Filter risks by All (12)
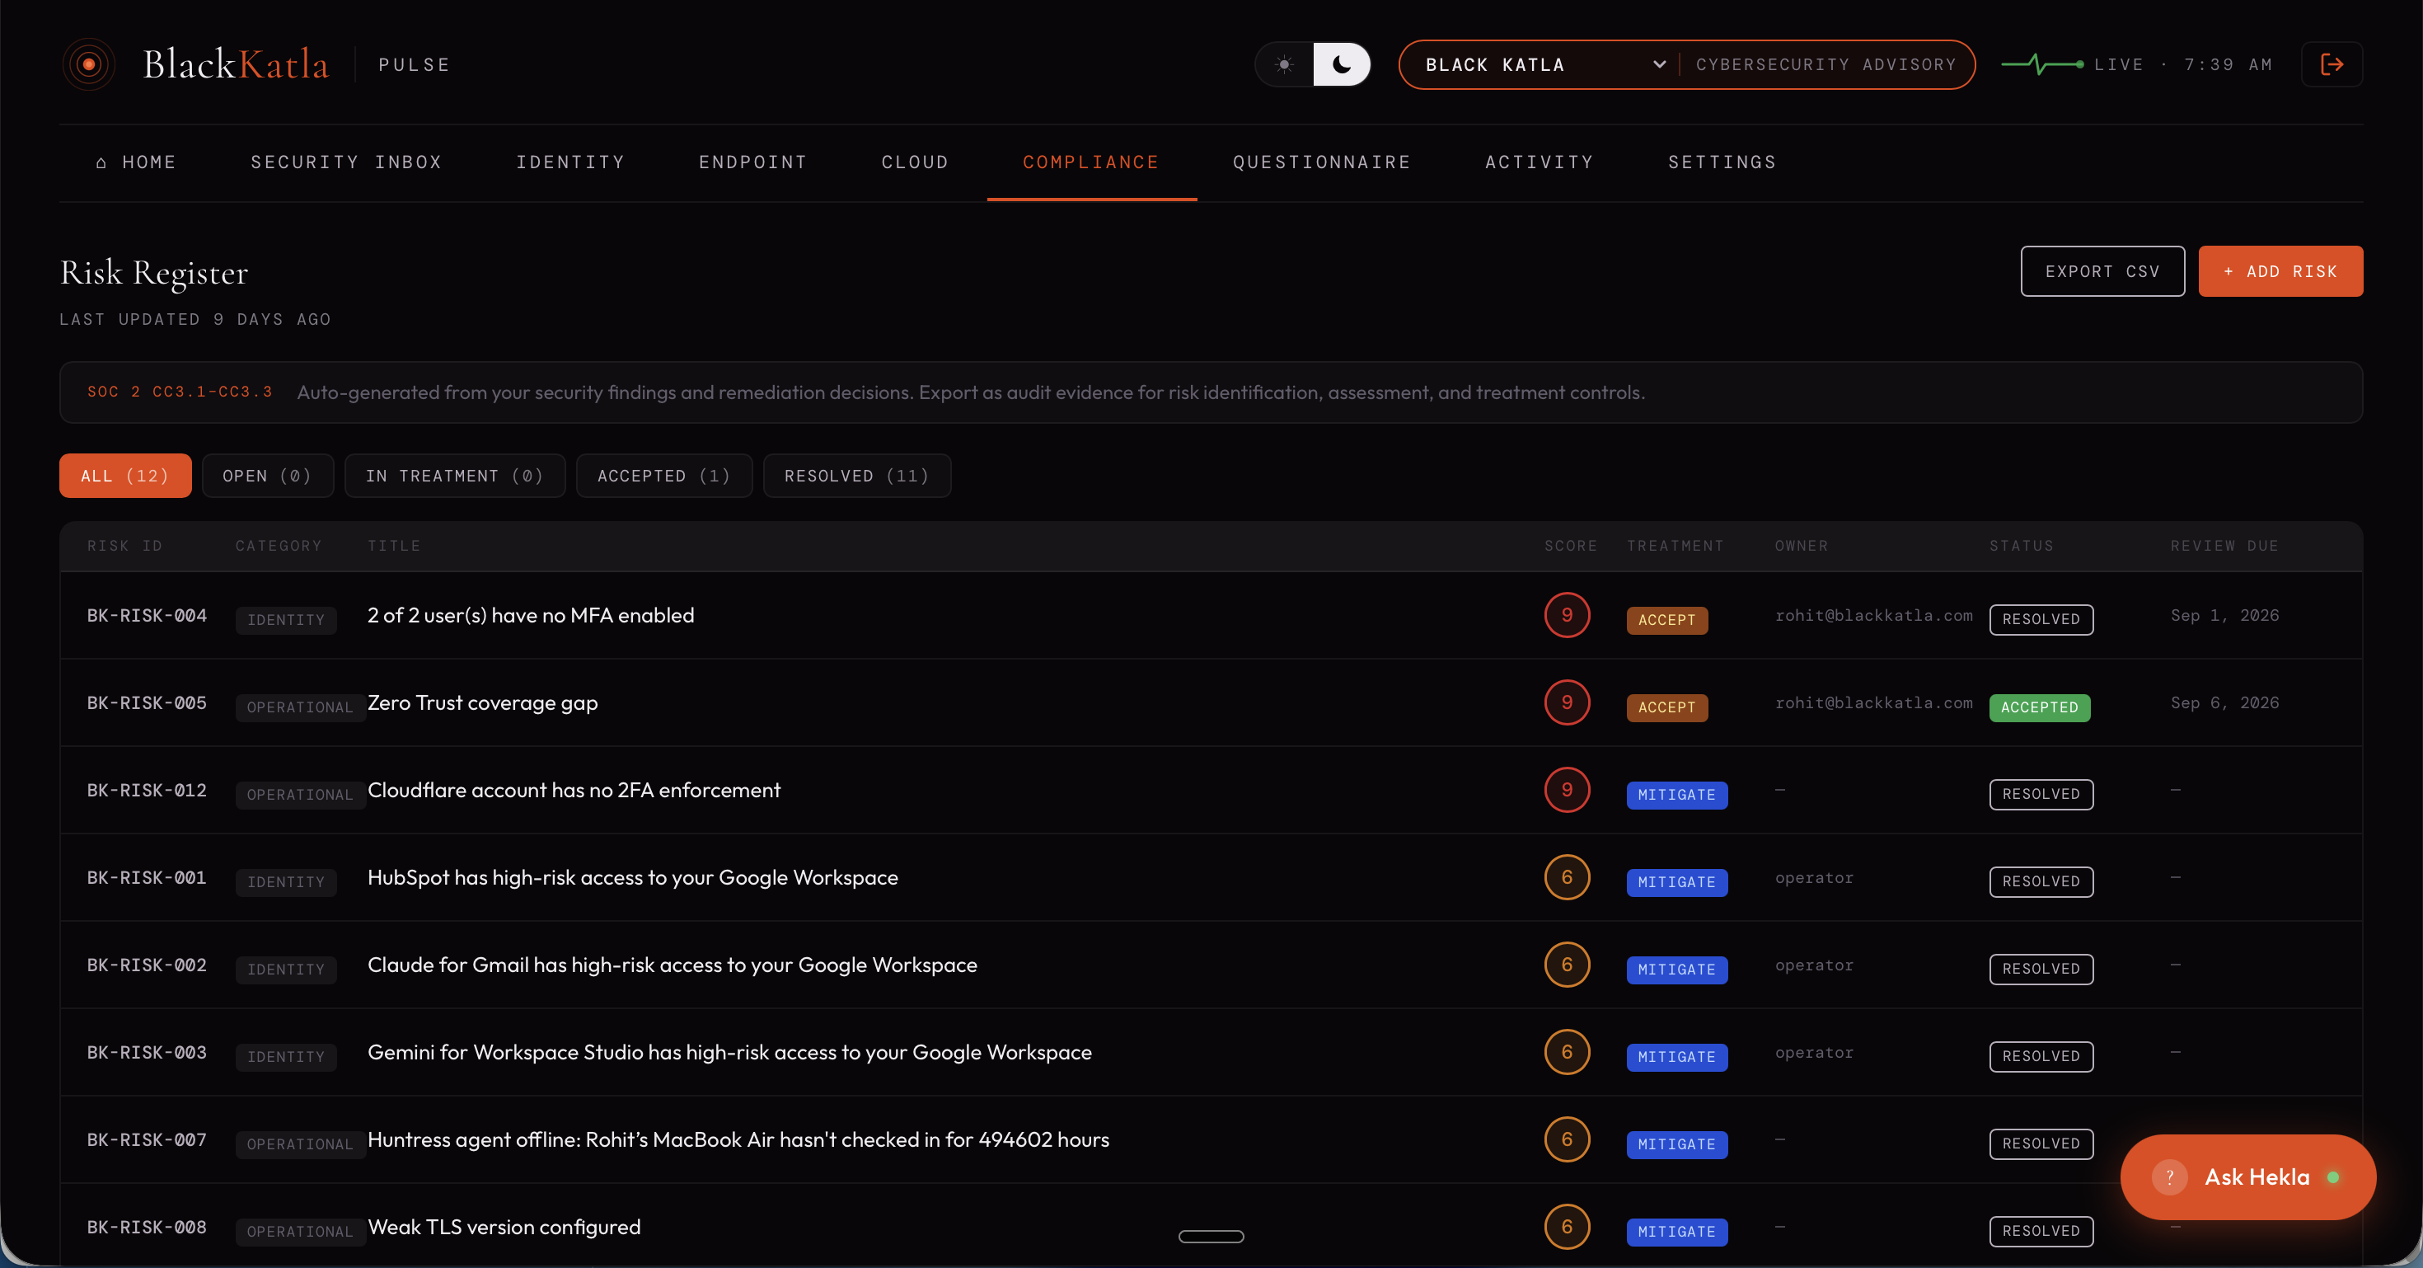This screenshot has height=1268, width=2423. tap(125, 475)
